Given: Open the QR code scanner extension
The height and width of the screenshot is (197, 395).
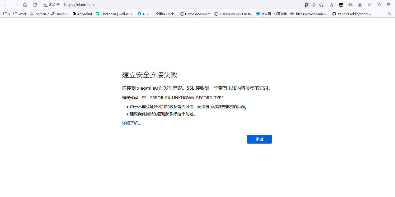Looking at the screenshot, I should 306,5.
